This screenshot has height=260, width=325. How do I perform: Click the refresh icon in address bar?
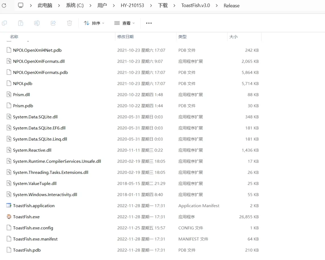point(4,5)
